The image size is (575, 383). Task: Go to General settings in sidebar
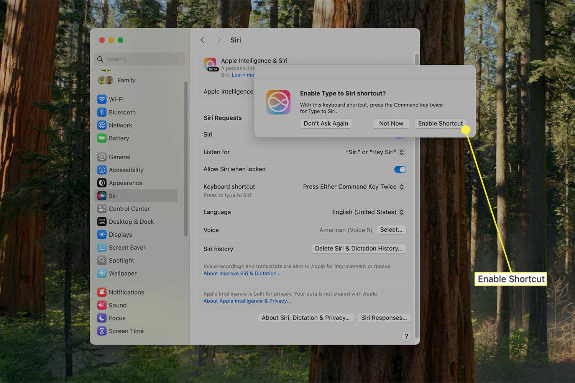(119, 157)
